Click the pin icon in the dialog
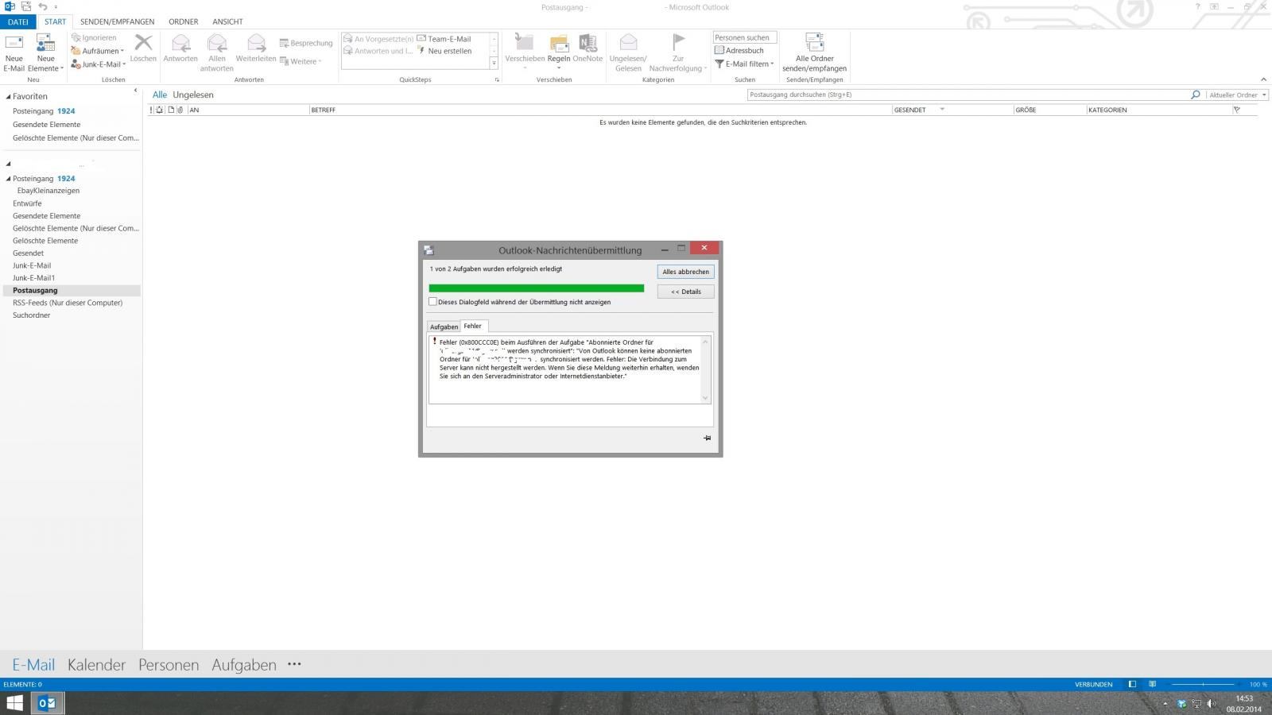This screenshot has height=715, width=1272. tap(707, 438)
